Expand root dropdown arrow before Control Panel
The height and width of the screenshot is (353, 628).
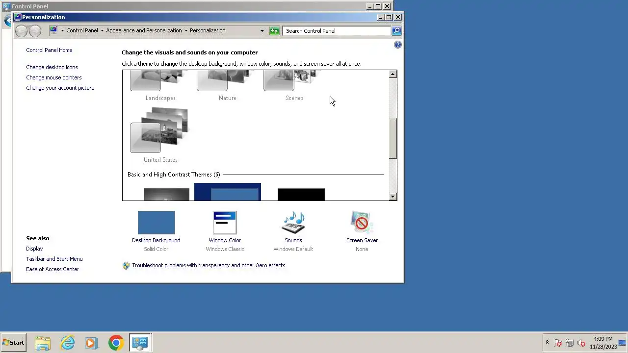pos(62,31)
